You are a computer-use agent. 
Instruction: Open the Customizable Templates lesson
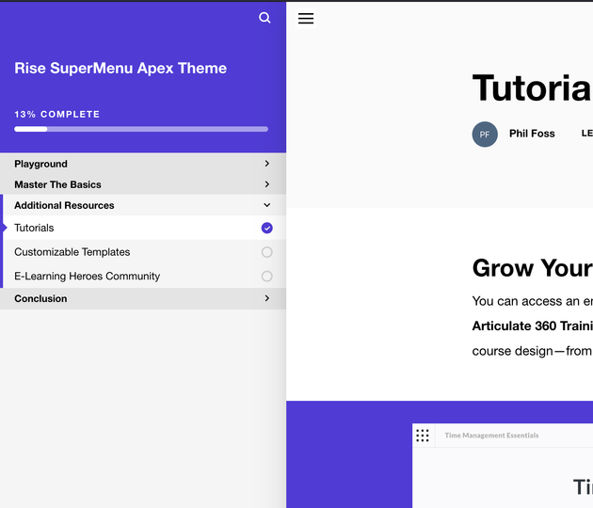[143, 252]
